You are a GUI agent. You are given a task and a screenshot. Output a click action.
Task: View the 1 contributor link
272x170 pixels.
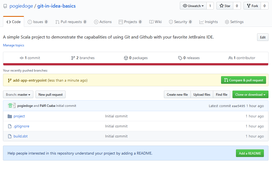(x=242, y=58)
